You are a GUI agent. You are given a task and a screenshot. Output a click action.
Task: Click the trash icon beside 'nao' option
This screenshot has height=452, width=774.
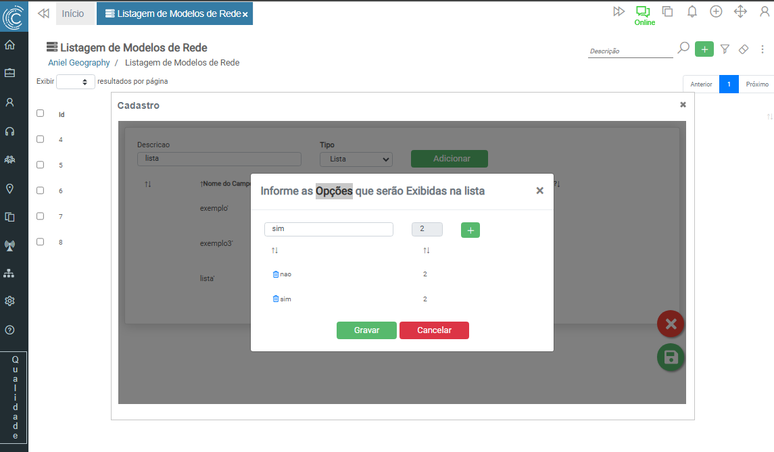tap(275, 274)
